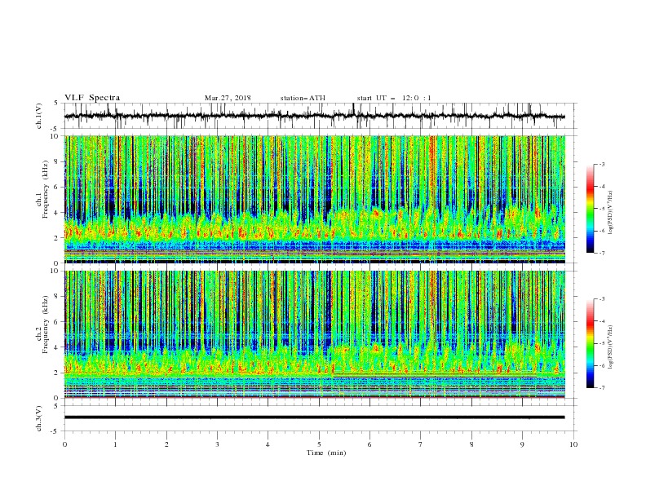Click the "station=ATH" header text
646x499 pixels.
[x=303, y=98]
